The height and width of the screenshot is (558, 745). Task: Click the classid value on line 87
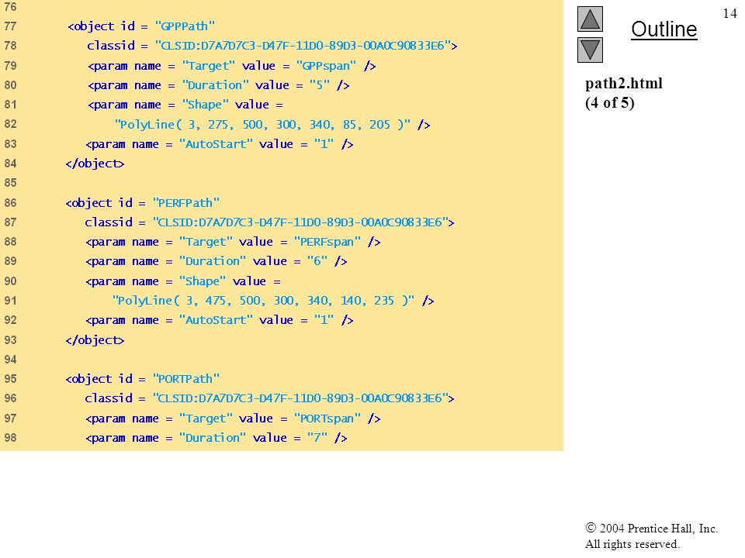point(300,222)
